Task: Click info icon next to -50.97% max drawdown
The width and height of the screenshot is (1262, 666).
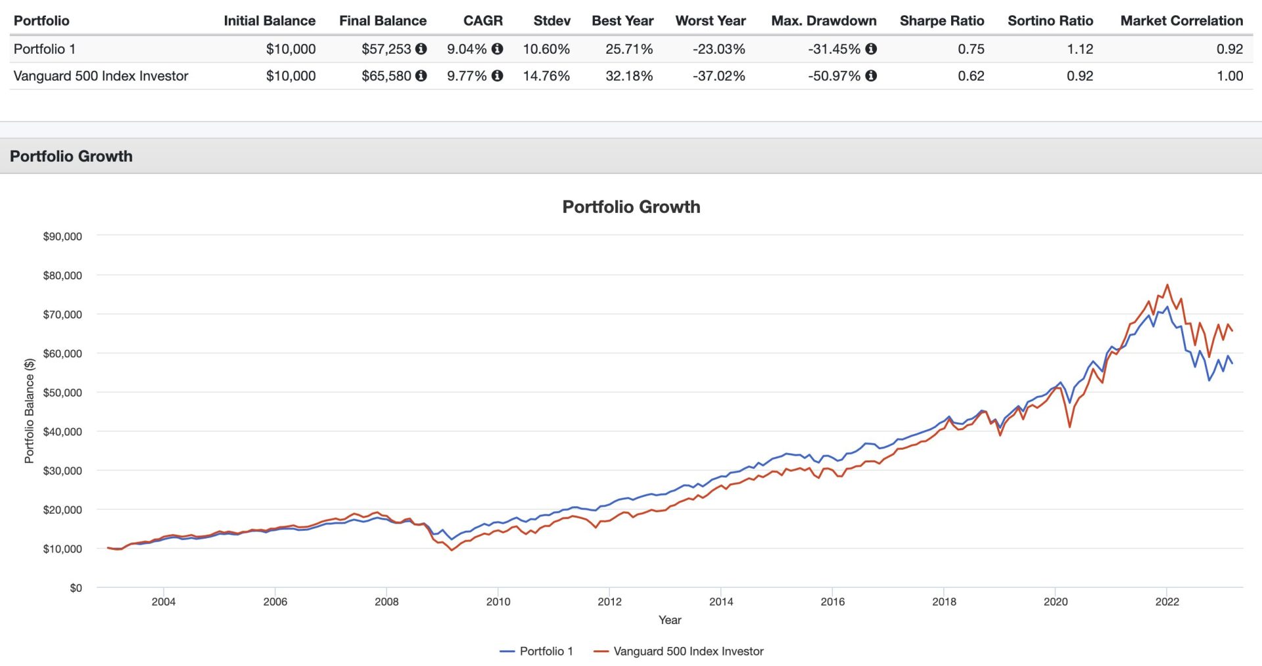Action: pos(871,76)
